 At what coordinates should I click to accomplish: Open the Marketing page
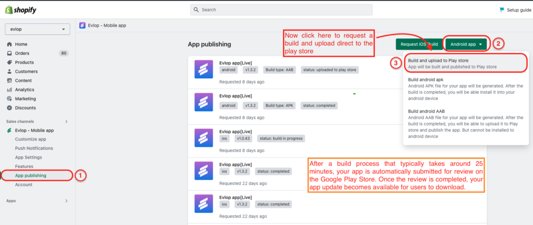26,99
